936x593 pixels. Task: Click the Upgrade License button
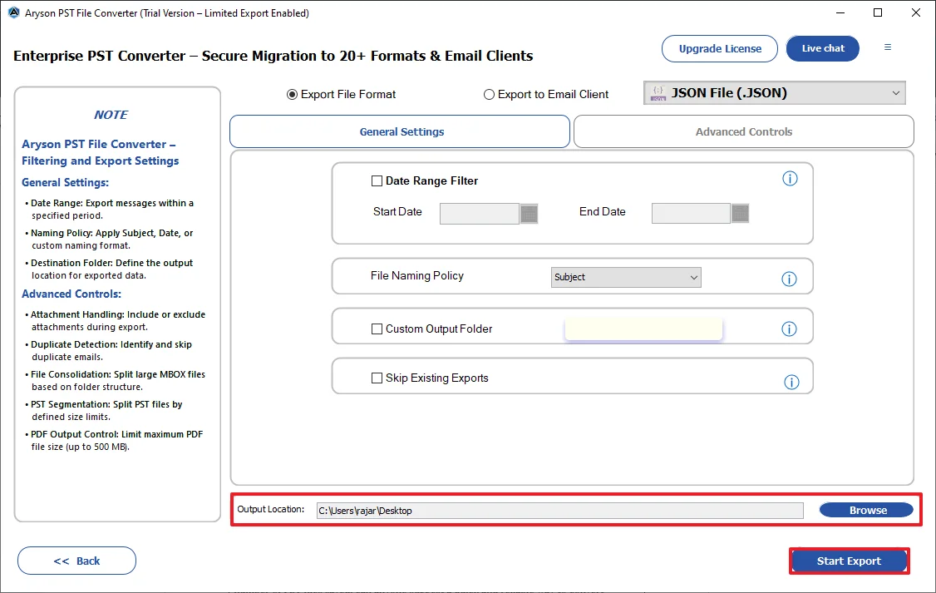pos(720,48)
